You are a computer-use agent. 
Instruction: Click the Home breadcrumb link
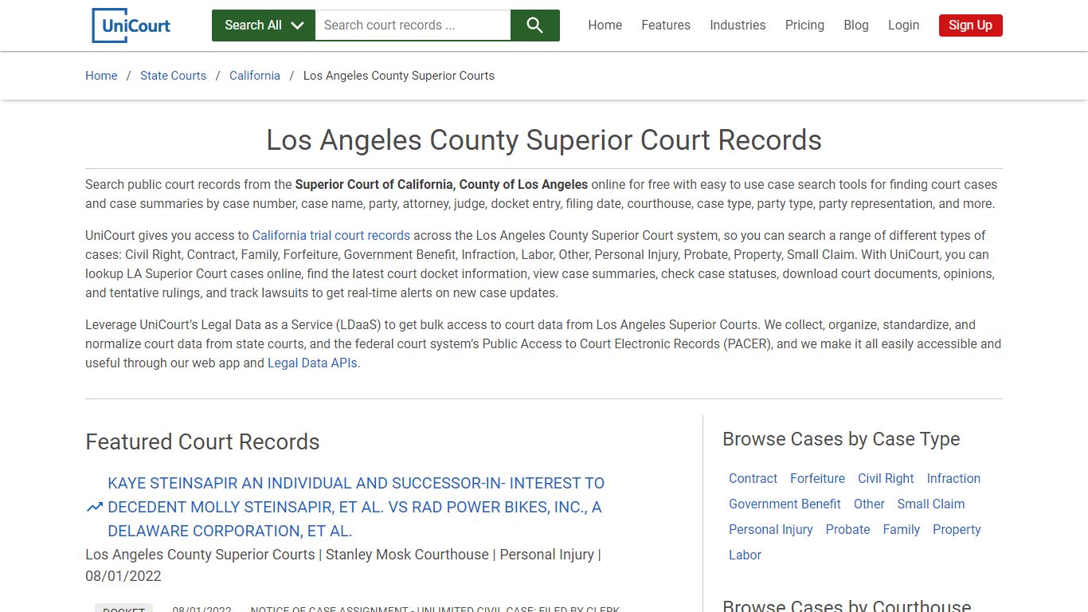tap(101, 76)
